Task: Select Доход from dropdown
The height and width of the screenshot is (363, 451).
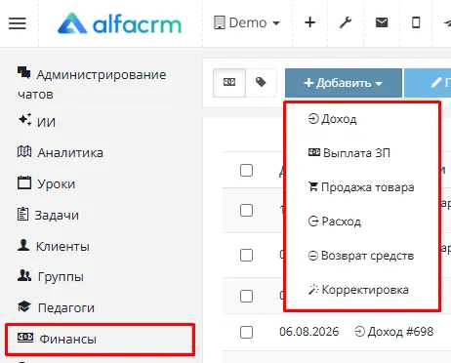Action: click(332, 119)
